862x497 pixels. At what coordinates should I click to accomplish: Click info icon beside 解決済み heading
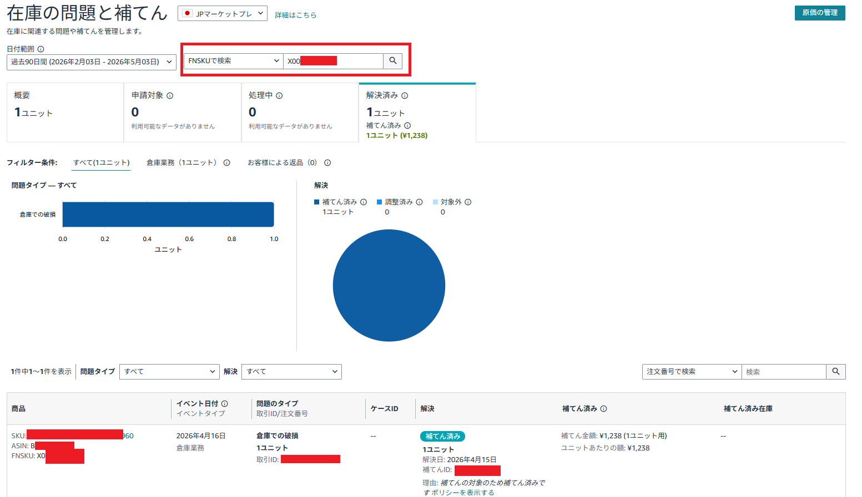point(405,95)
